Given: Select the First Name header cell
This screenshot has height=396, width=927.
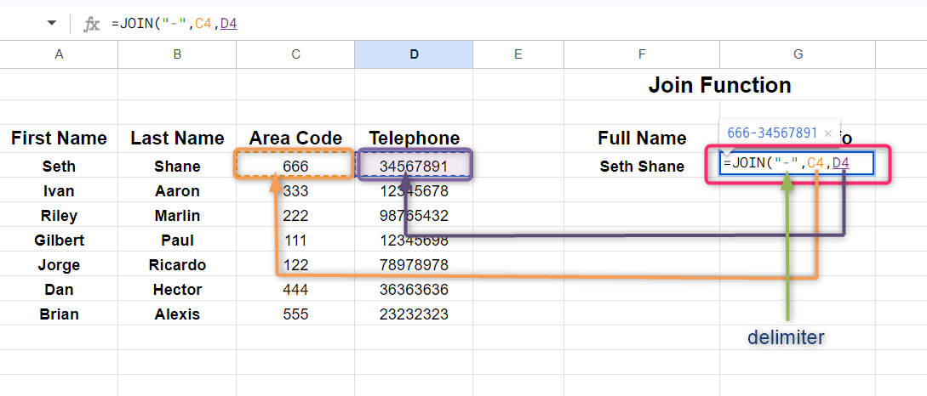Looking at the screenshot, I should click(59, 139).
